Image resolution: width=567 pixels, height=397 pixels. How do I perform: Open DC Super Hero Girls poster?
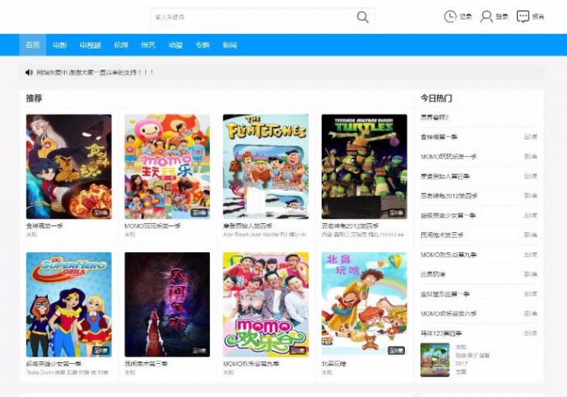click(x=69, y=304)
